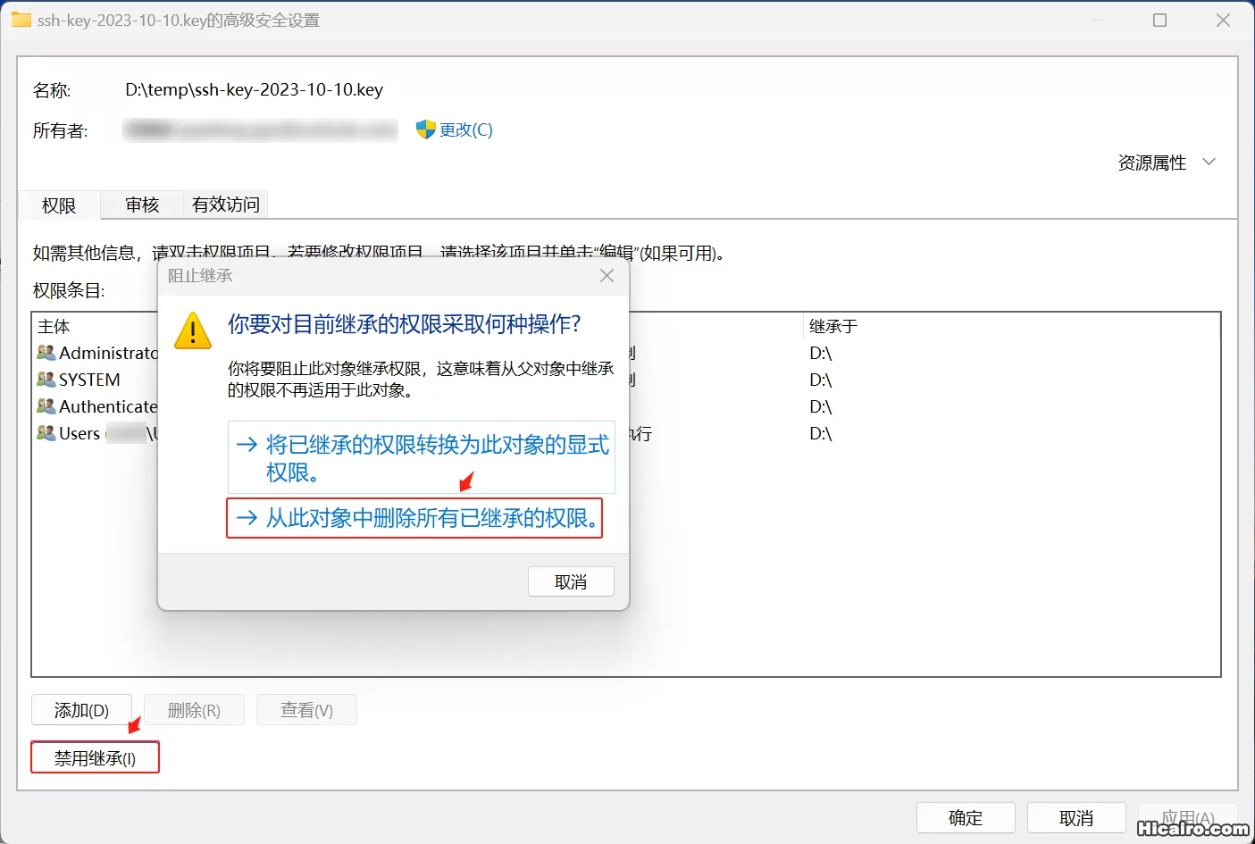Viewport: 1255px width, 844px height.
Task: Select the Users group icon
Action: 46,433
